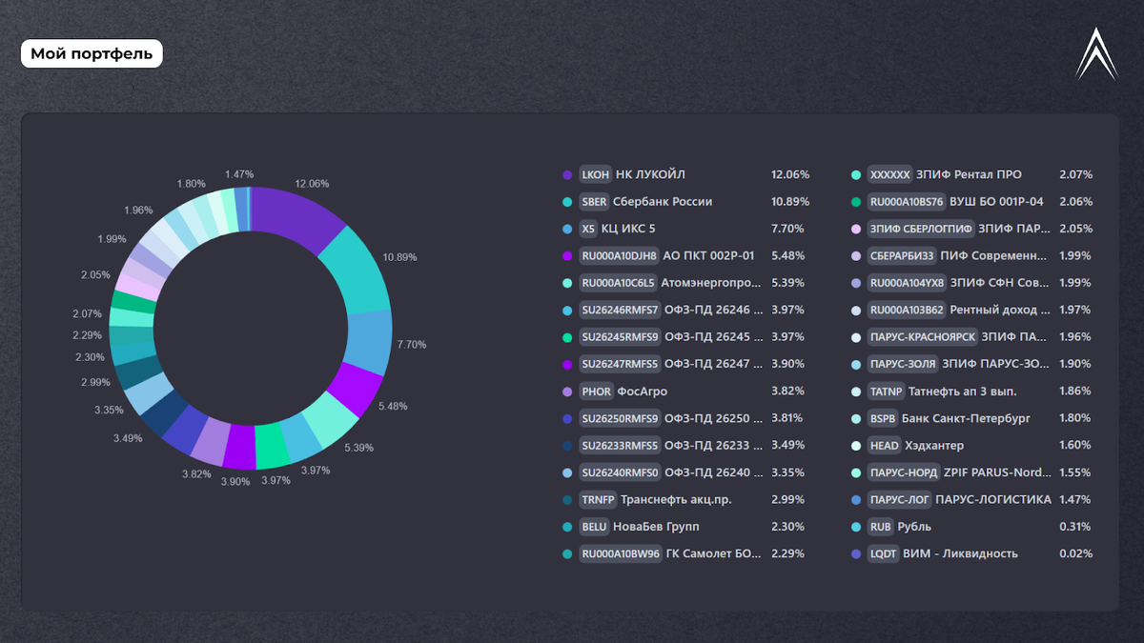Click 'ЗПИФ Рентал ПРО' legend name
The width and height of the screenshot is (1144, 643).
tap(969, 175)
